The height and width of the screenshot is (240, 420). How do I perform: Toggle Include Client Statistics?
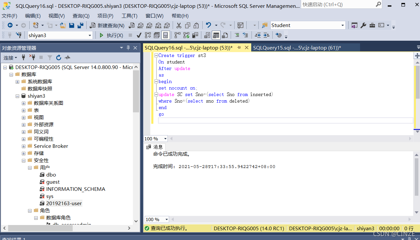click(x=195, y=35)
